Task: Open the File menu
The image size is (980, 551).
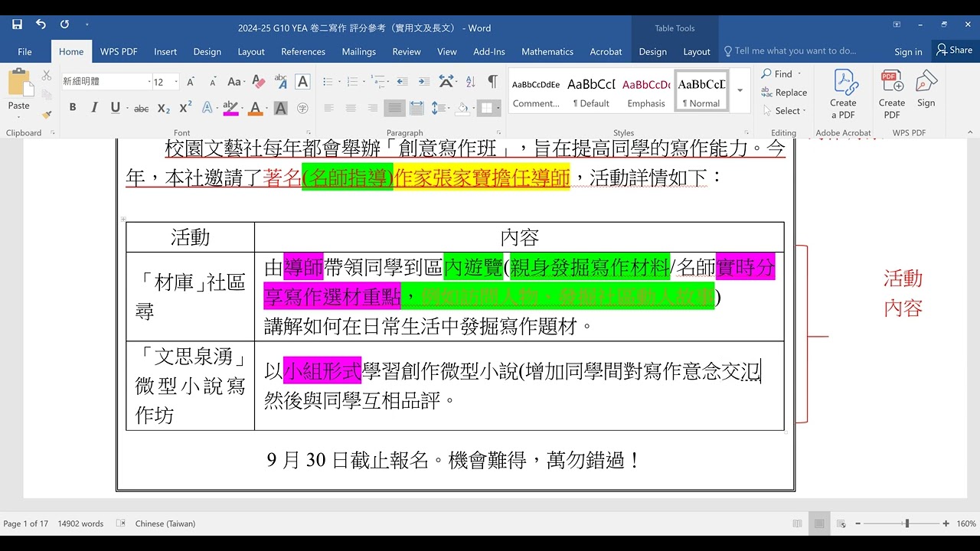Action: coord(25,51)
